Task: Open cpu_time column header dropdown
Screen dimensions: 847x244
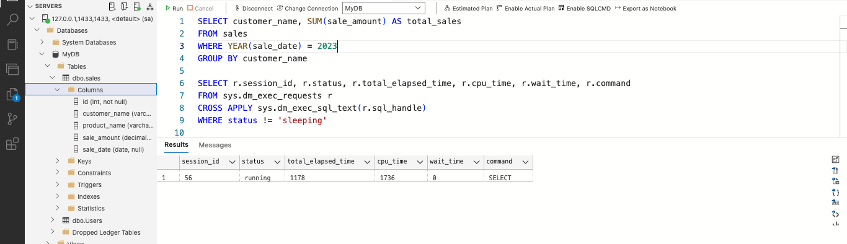Action: [420, 162]
